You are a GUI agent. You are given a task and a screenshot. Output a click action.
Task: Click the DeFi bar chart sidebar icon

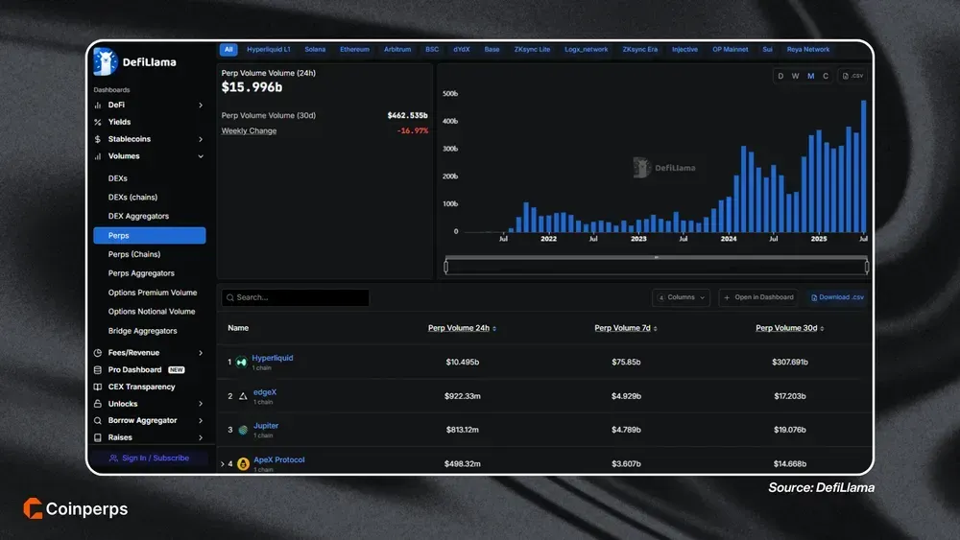(x=97, y=106)
